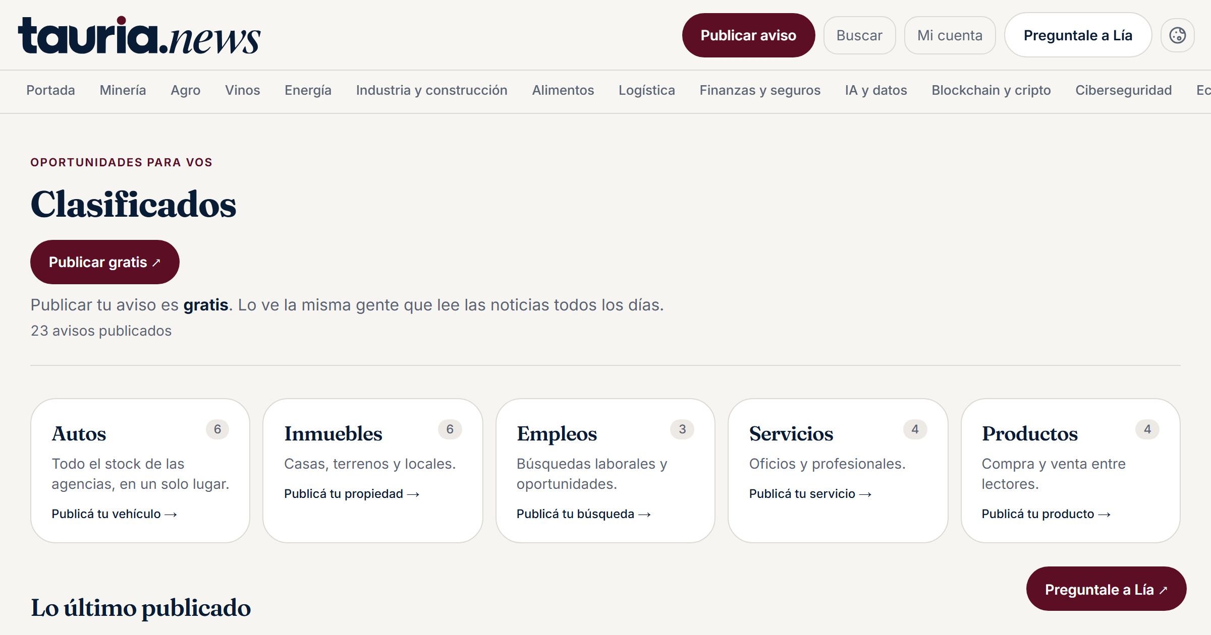
Task: Open the tauria.news logo homepage
Action: point(139,35)
